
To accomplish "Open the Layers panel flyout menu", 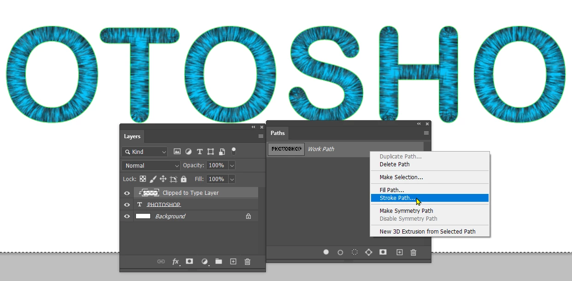I will tap(261, 136).
